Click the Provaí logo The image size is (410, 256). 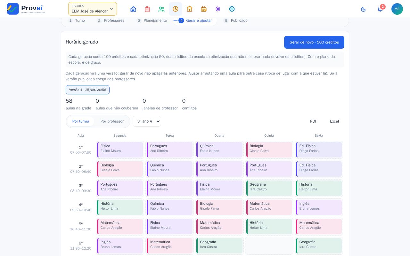[x=26, y=9]
